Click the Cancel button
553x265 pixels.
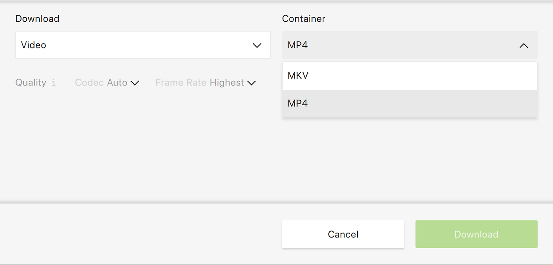[343, 234]
